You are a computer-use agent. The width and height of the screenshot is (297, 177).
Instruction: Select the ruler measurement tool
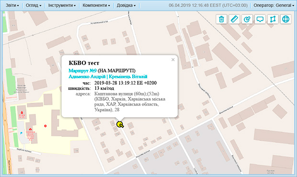tap(234, 19)
